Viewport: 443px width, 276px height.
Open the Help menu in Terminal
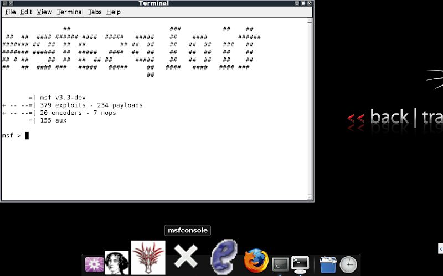(x=114, y=12)
